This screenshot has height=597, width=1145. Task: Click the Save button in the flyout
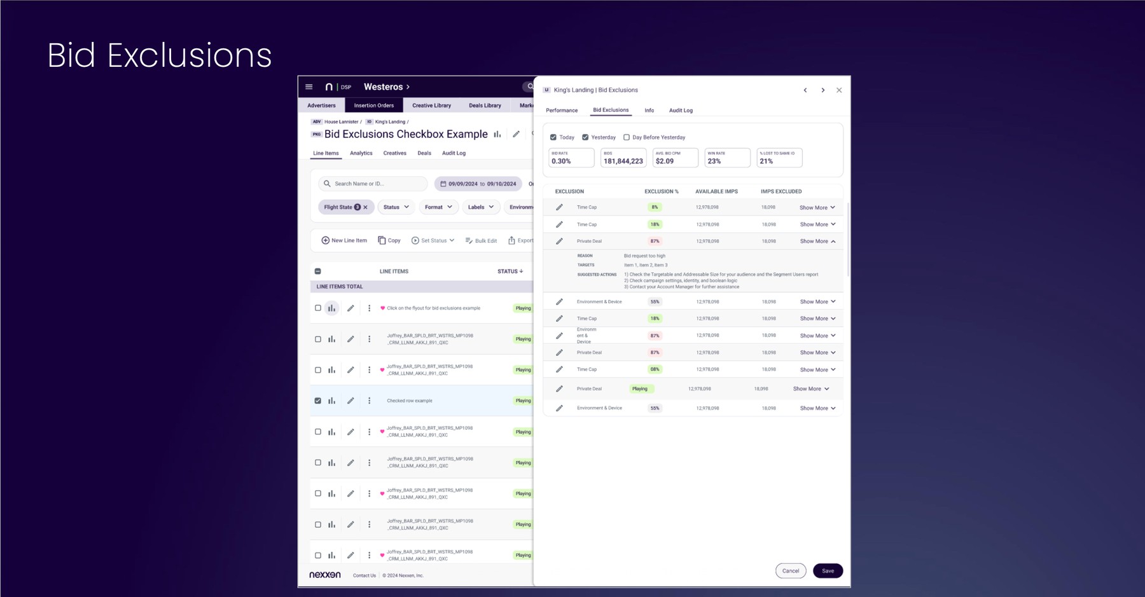coord(828,570)
